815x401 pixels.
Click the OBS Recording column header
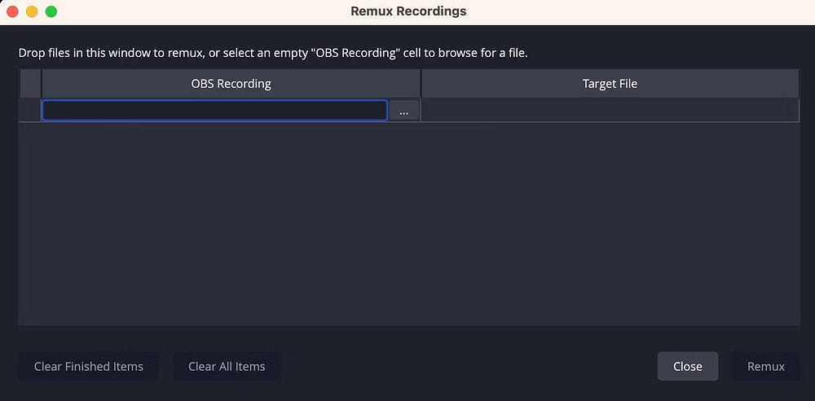(231, 84)
